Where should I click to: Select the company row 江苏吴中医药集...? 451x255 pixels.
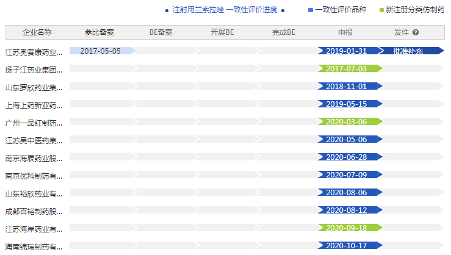(x=34, y=141)
